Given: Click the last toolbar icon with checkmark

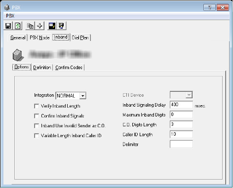Looking at the screenshot, I should tap(62, 26).
